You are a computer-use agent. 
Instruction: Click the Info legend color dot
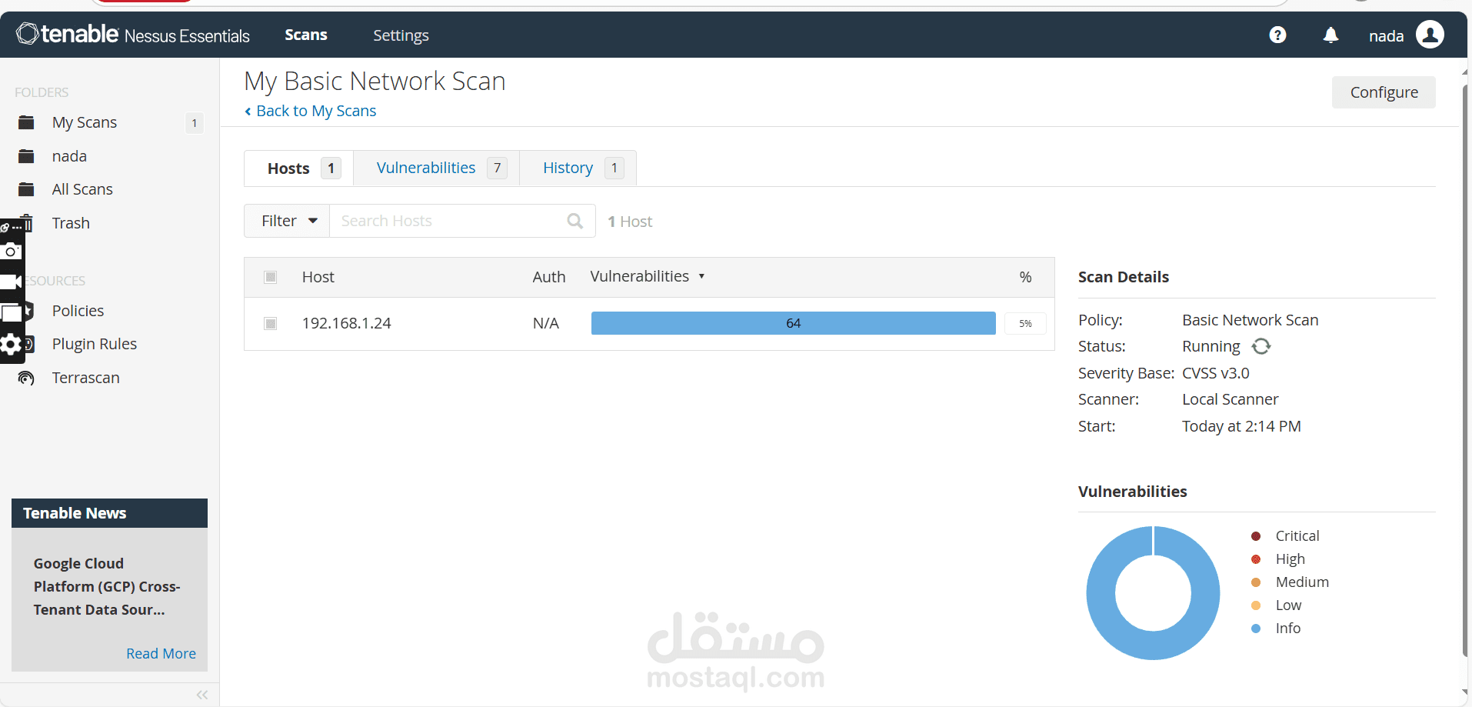click(1256, 629)
